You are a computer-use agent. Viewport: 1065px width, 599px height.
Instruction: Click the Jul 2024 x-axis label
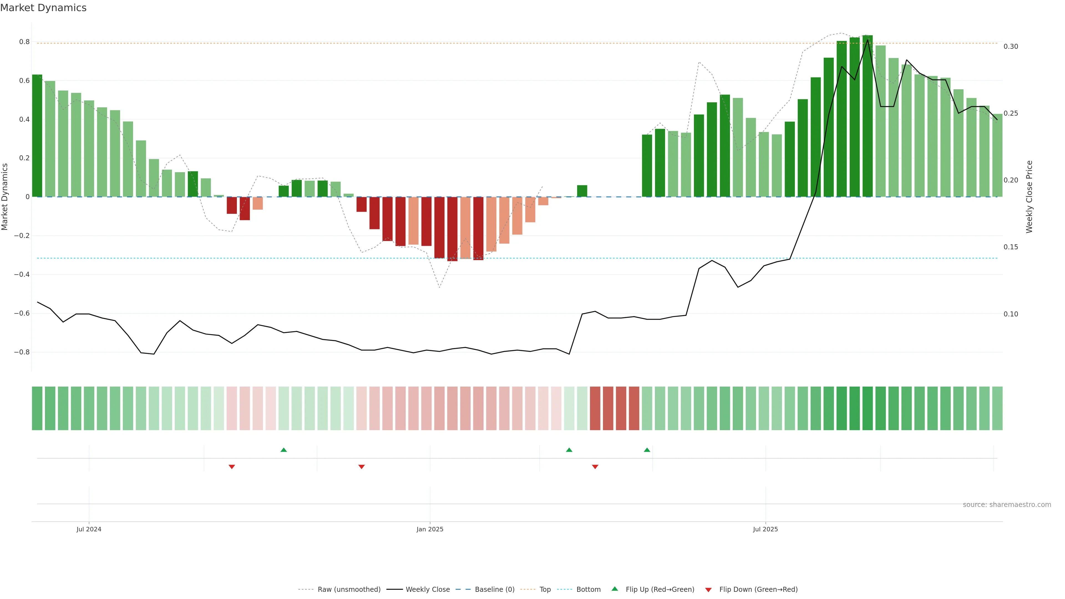[89, 529]
